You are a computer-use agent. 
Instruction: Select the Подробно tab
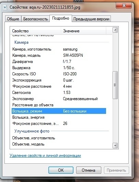tap(61, 18)
